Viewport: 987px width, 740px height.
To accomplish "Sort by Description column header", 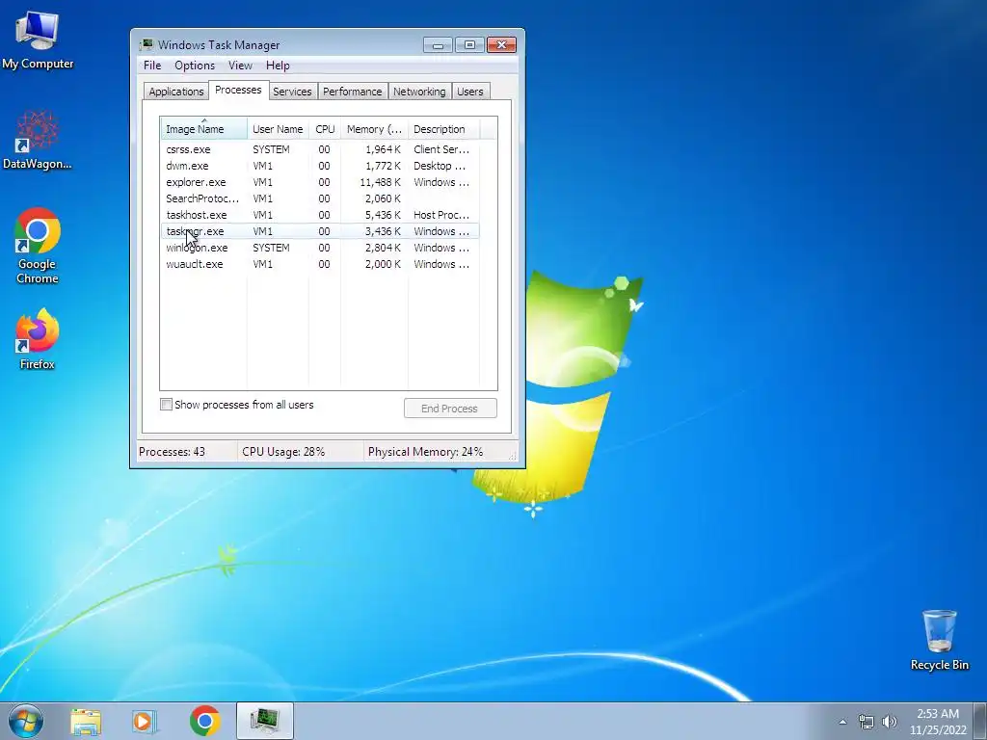I will pos(443,129).
